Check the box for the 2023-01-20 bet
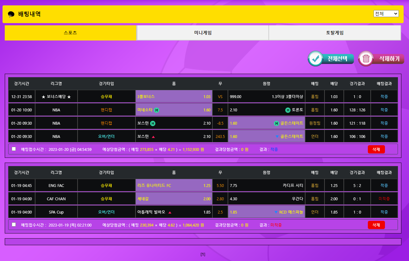 [x=14, y=149]
